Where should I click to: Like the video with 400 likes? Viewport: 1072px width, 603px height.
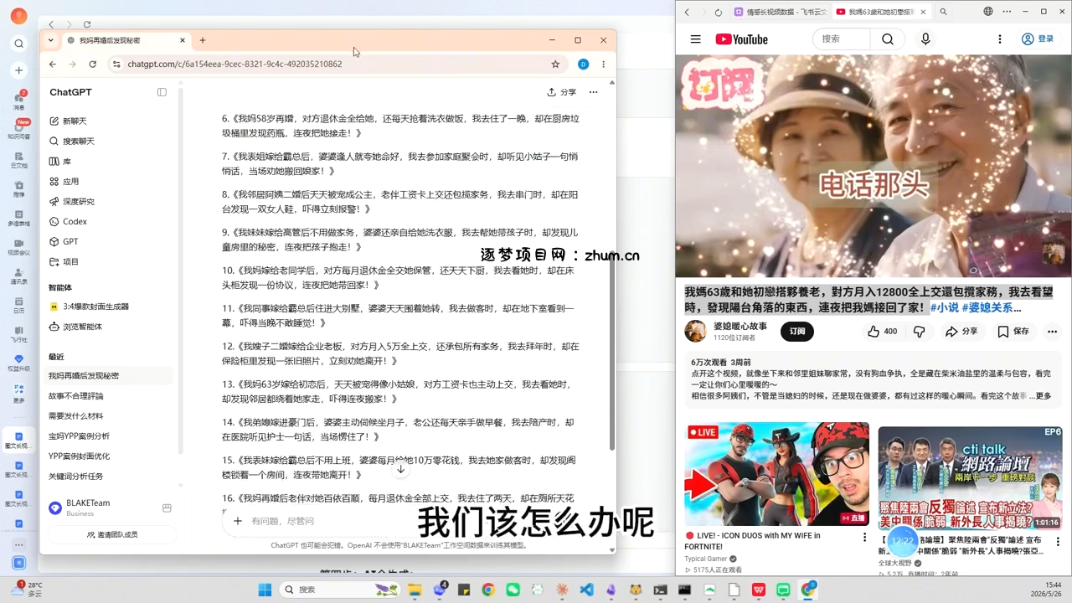(x=882, y=332)
